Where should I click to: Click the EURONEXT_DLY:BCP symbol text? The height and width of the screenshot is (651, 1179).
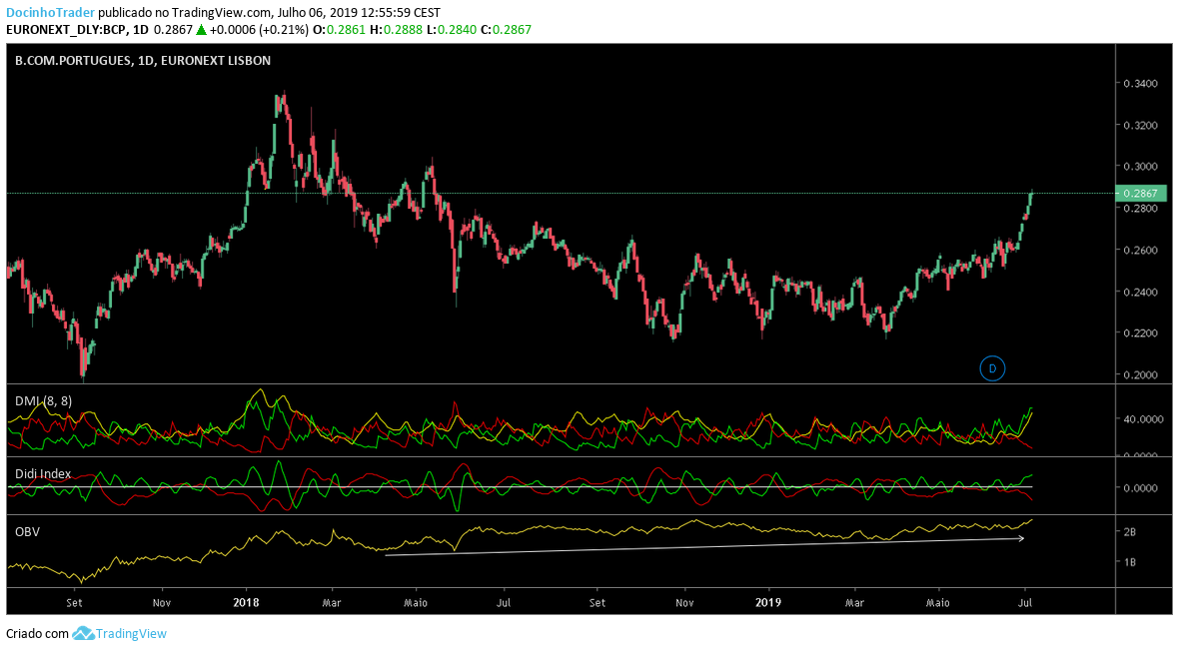[66, 30]
